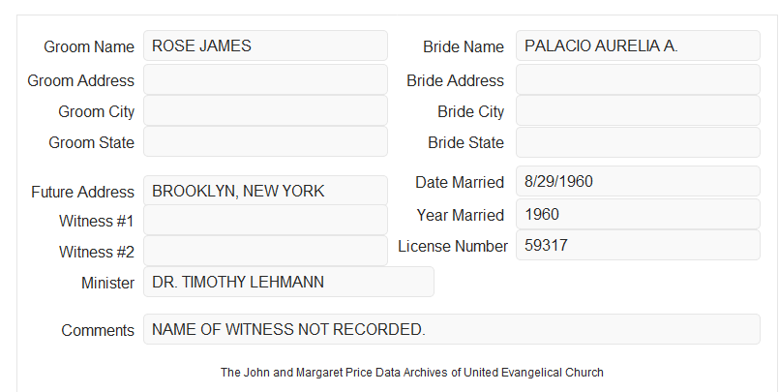
Task: Focus the empty Groom Address field
Action: (265, 79)
